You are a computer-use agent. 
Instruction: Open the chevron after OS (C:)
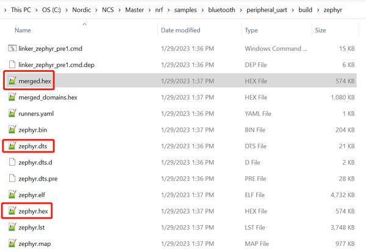pos(66,10)
